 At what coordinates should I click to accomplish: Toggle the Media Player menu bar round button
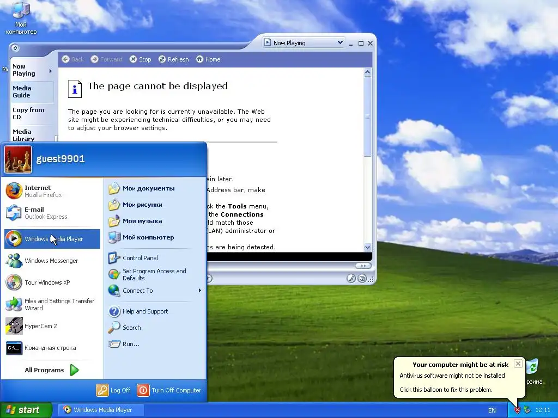(15, 48)
